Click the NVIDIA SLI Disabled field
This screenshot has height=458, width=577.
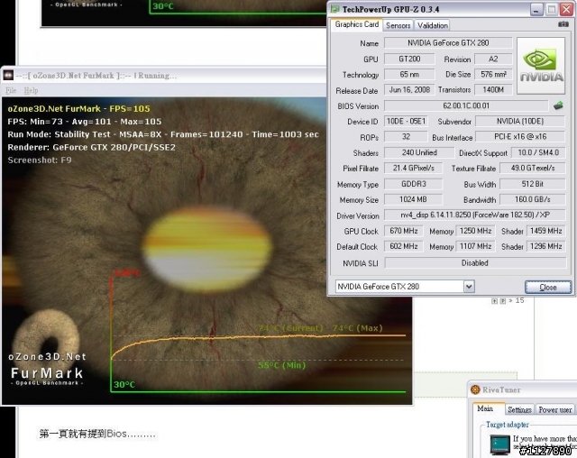click(x=475, y=262)
